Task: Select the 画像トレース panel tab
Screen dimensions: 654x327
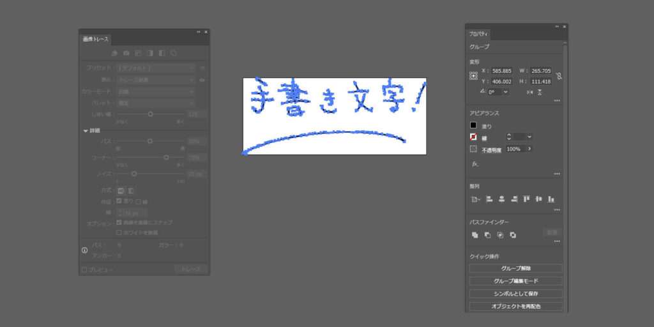Action: (x=96, y=39)
